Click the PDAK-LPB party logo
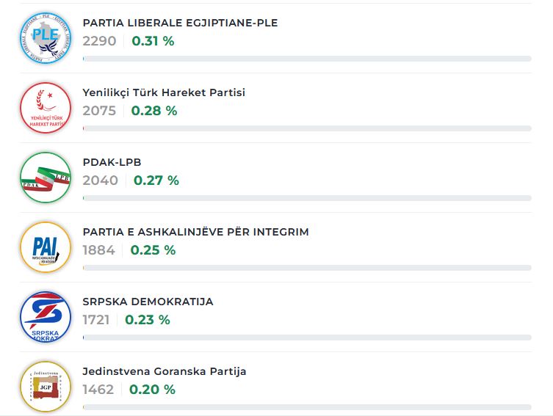Viewport: 553px width, 416px height. [x=45, y=178]
